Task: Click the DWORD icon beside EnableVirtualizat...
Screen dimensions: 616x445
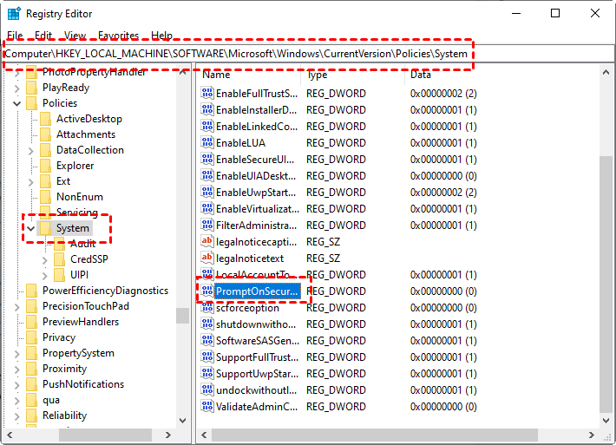Action: point(207,209)
